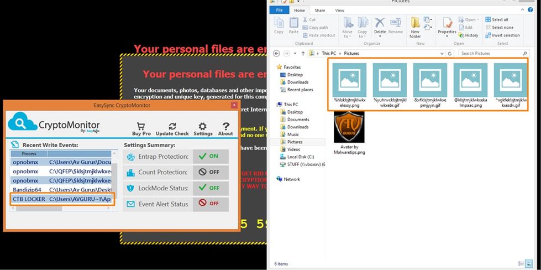Viewport: 541px width, 270px height.
Task: Click Edit in the ribbon Open group
Action: pyautogui.click(x=466, y=27)
